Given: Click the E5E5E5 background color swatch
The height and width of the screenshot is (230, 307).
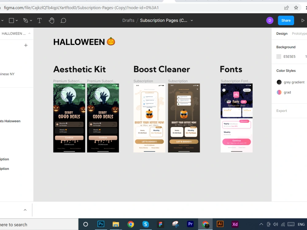Looking at the screenshot, I should click(x=279, y=56).
